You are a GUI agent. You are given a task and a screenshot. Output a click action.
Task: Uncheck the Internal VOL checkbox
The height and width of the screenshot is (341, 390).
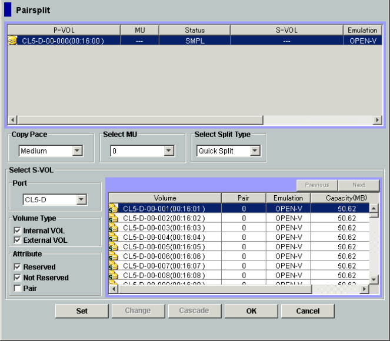18,231
